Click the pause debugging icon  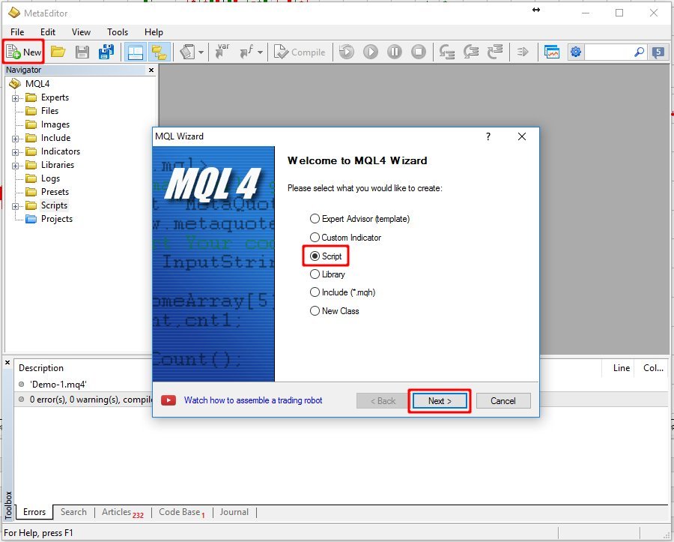pyautogui.click(x=394, y=52)
